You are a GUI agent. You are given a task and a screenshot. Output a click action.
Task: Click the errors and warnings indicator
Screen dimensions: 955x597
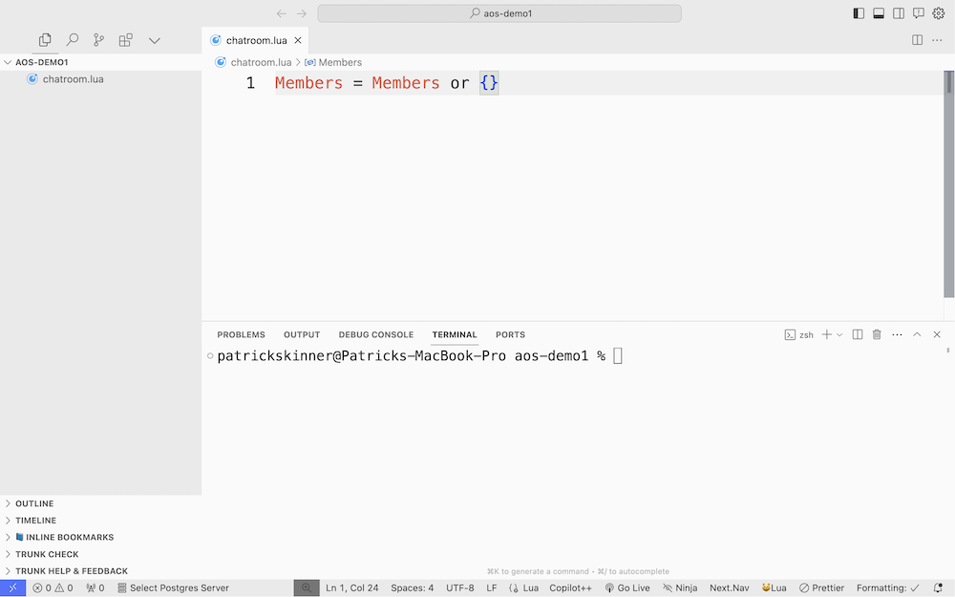point(53,587)
